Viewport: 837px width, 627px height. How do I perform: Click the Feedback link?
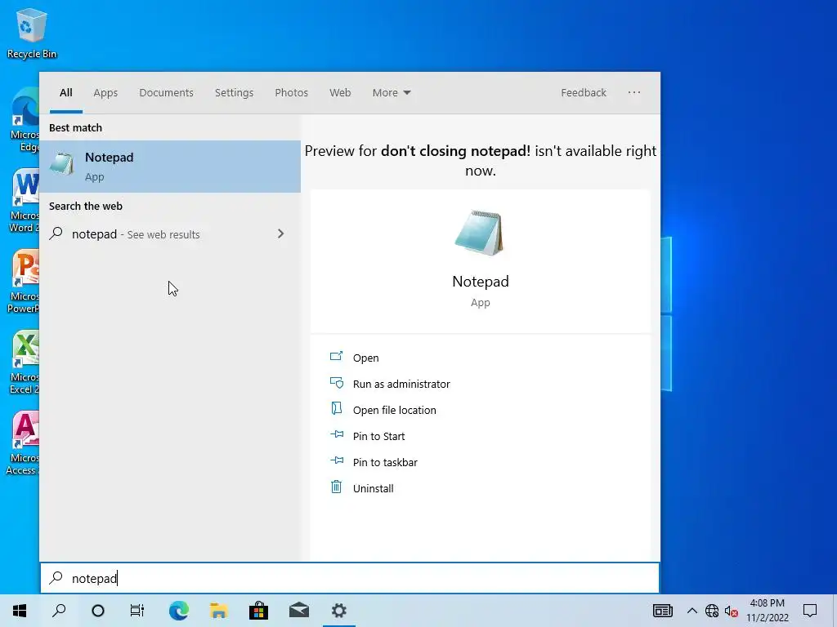click(x=584, y=93)
